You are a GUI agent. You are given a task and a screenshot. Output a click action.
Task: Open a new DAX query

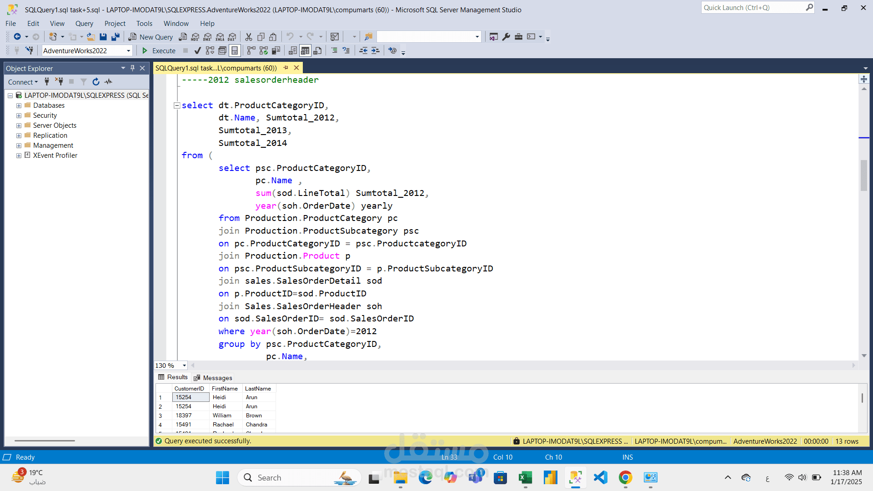click(x=232, y=37)
